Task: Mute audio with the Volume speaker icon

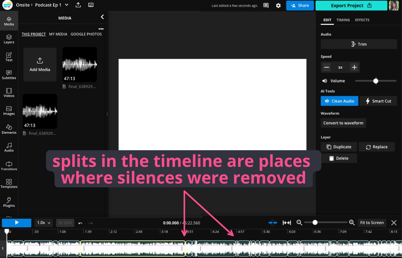Action: [324, 81]
